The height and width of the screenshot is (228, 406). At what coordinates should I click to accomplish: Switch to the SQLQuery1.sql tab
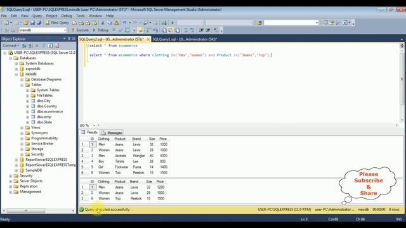point(185,39)
